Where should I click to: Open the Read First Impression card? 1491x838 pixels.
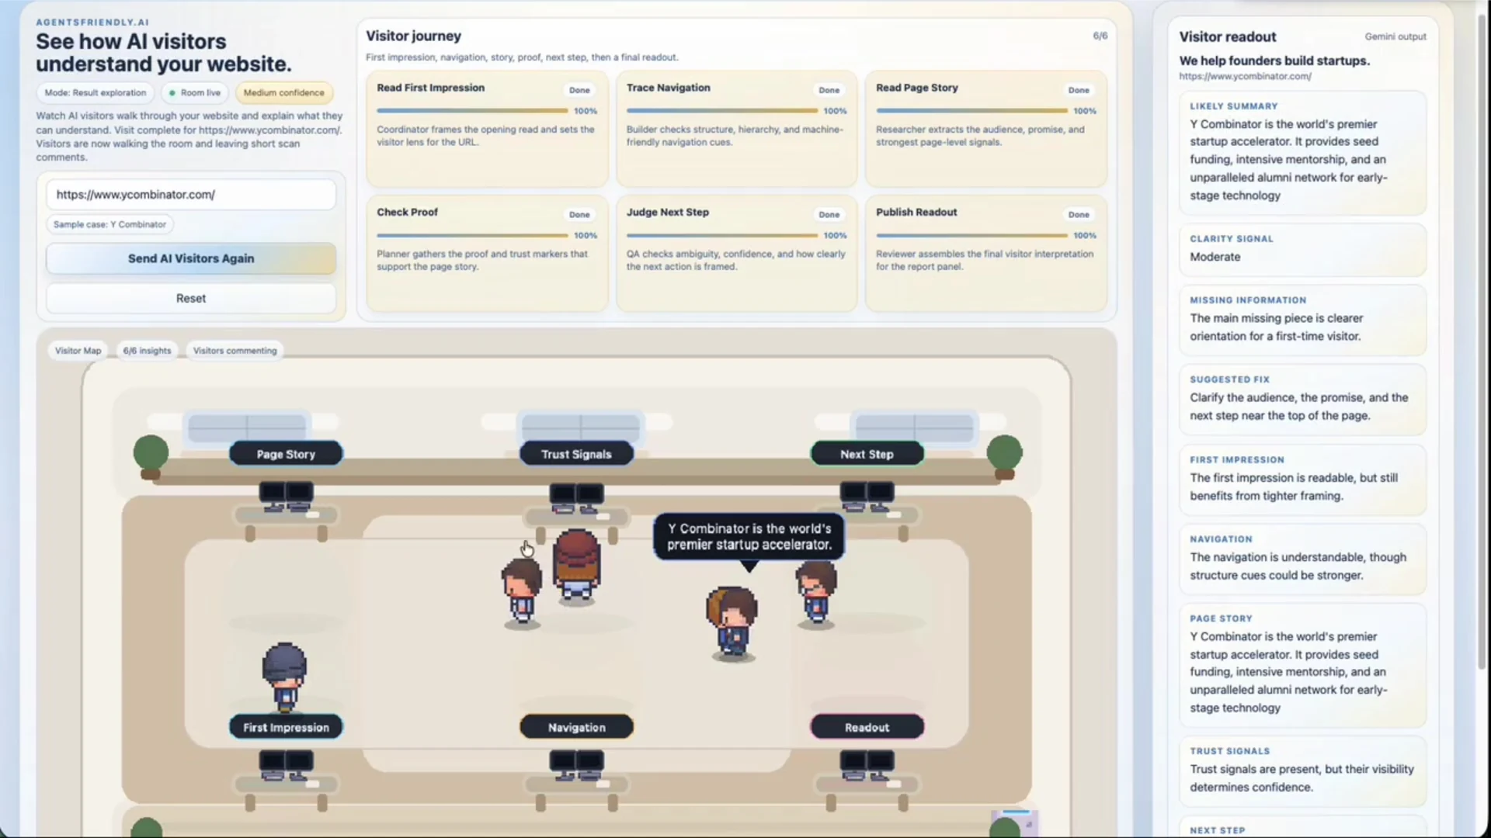click(x=487, y=129)
